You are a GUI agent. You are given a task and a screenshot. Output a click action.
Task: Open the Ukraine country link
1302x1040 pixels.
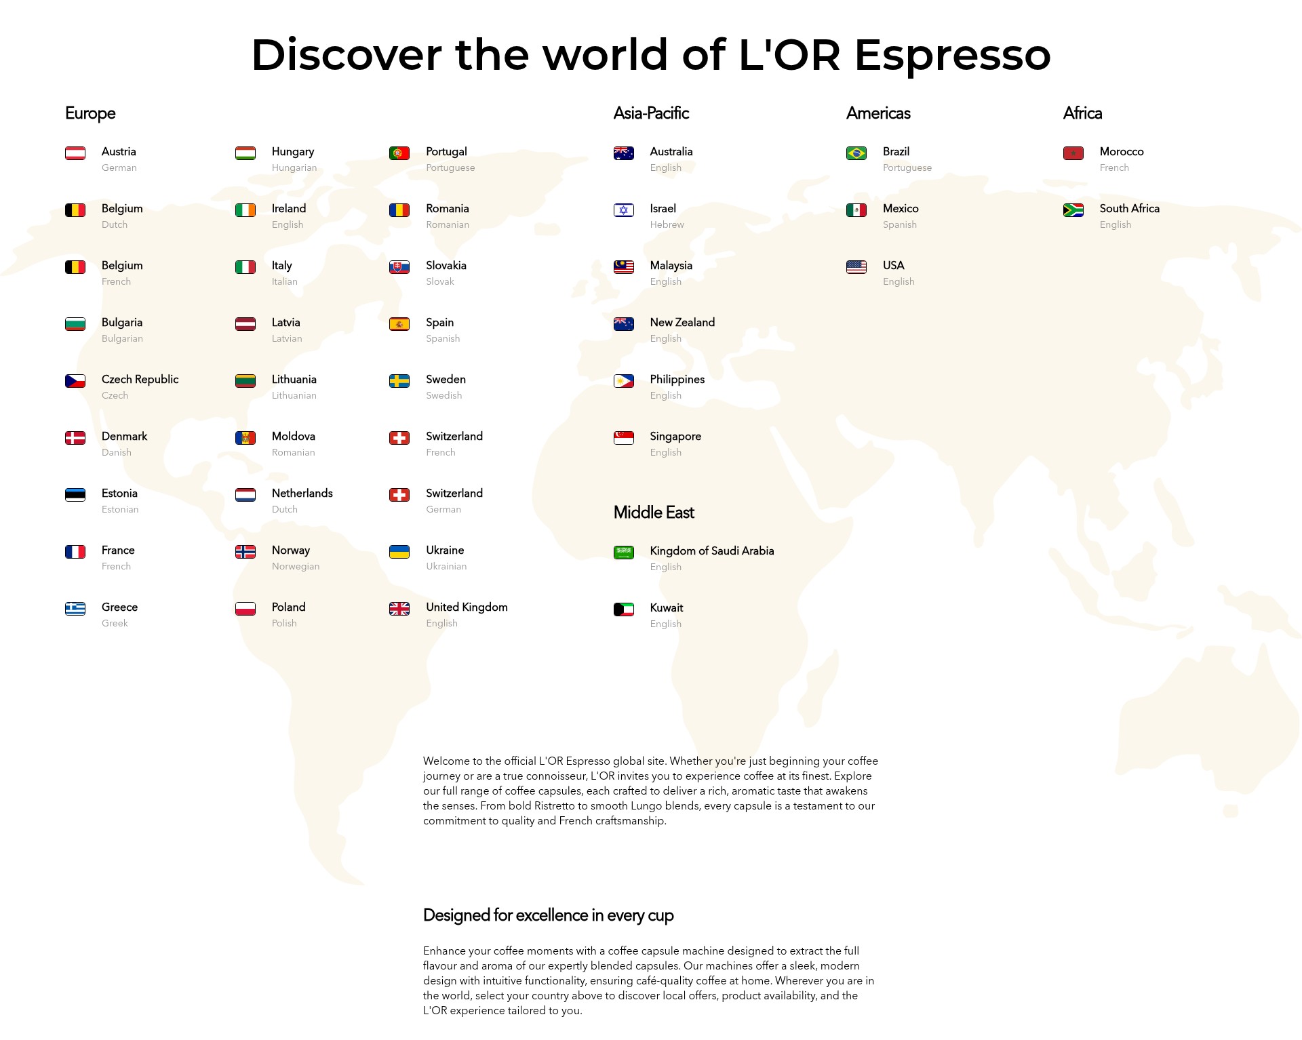(428, 557)
